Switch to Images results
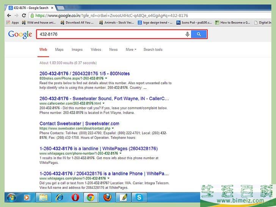The image size is (276, 207). point(77,49)
